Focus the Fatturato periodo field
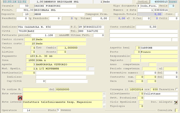 (x=43, y=35)
